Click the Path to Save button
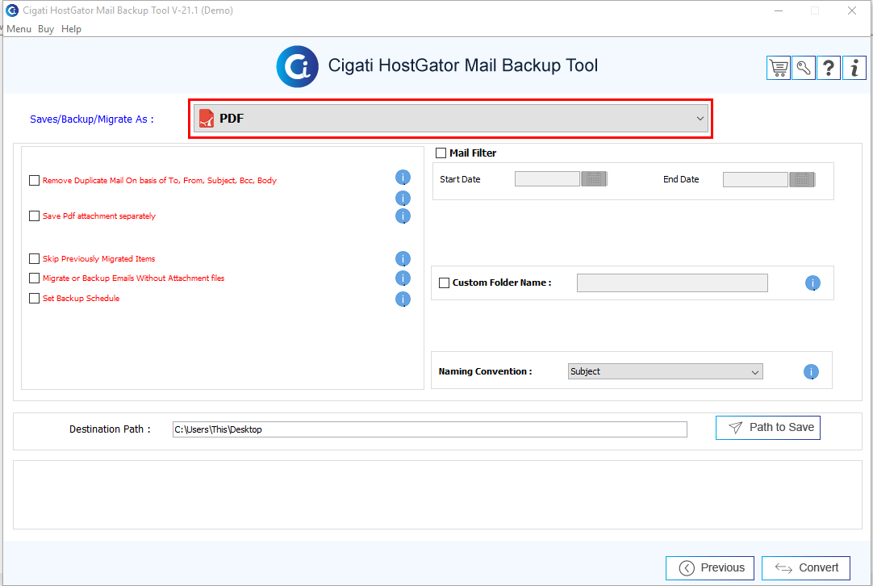Image resolution: width=873 pixels, height=586 pixels. click(x=768, y=428)
